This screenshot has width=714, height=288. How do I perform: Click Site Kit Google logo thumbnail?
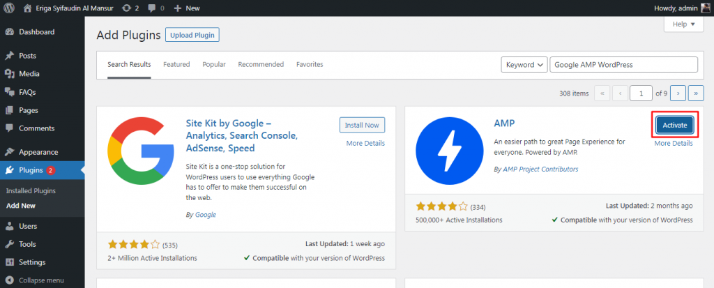tap(141, 151)
